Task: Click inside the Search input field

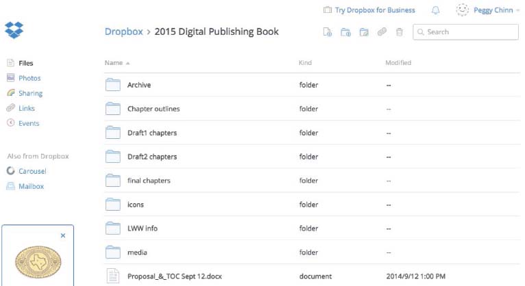Action: 465,32
